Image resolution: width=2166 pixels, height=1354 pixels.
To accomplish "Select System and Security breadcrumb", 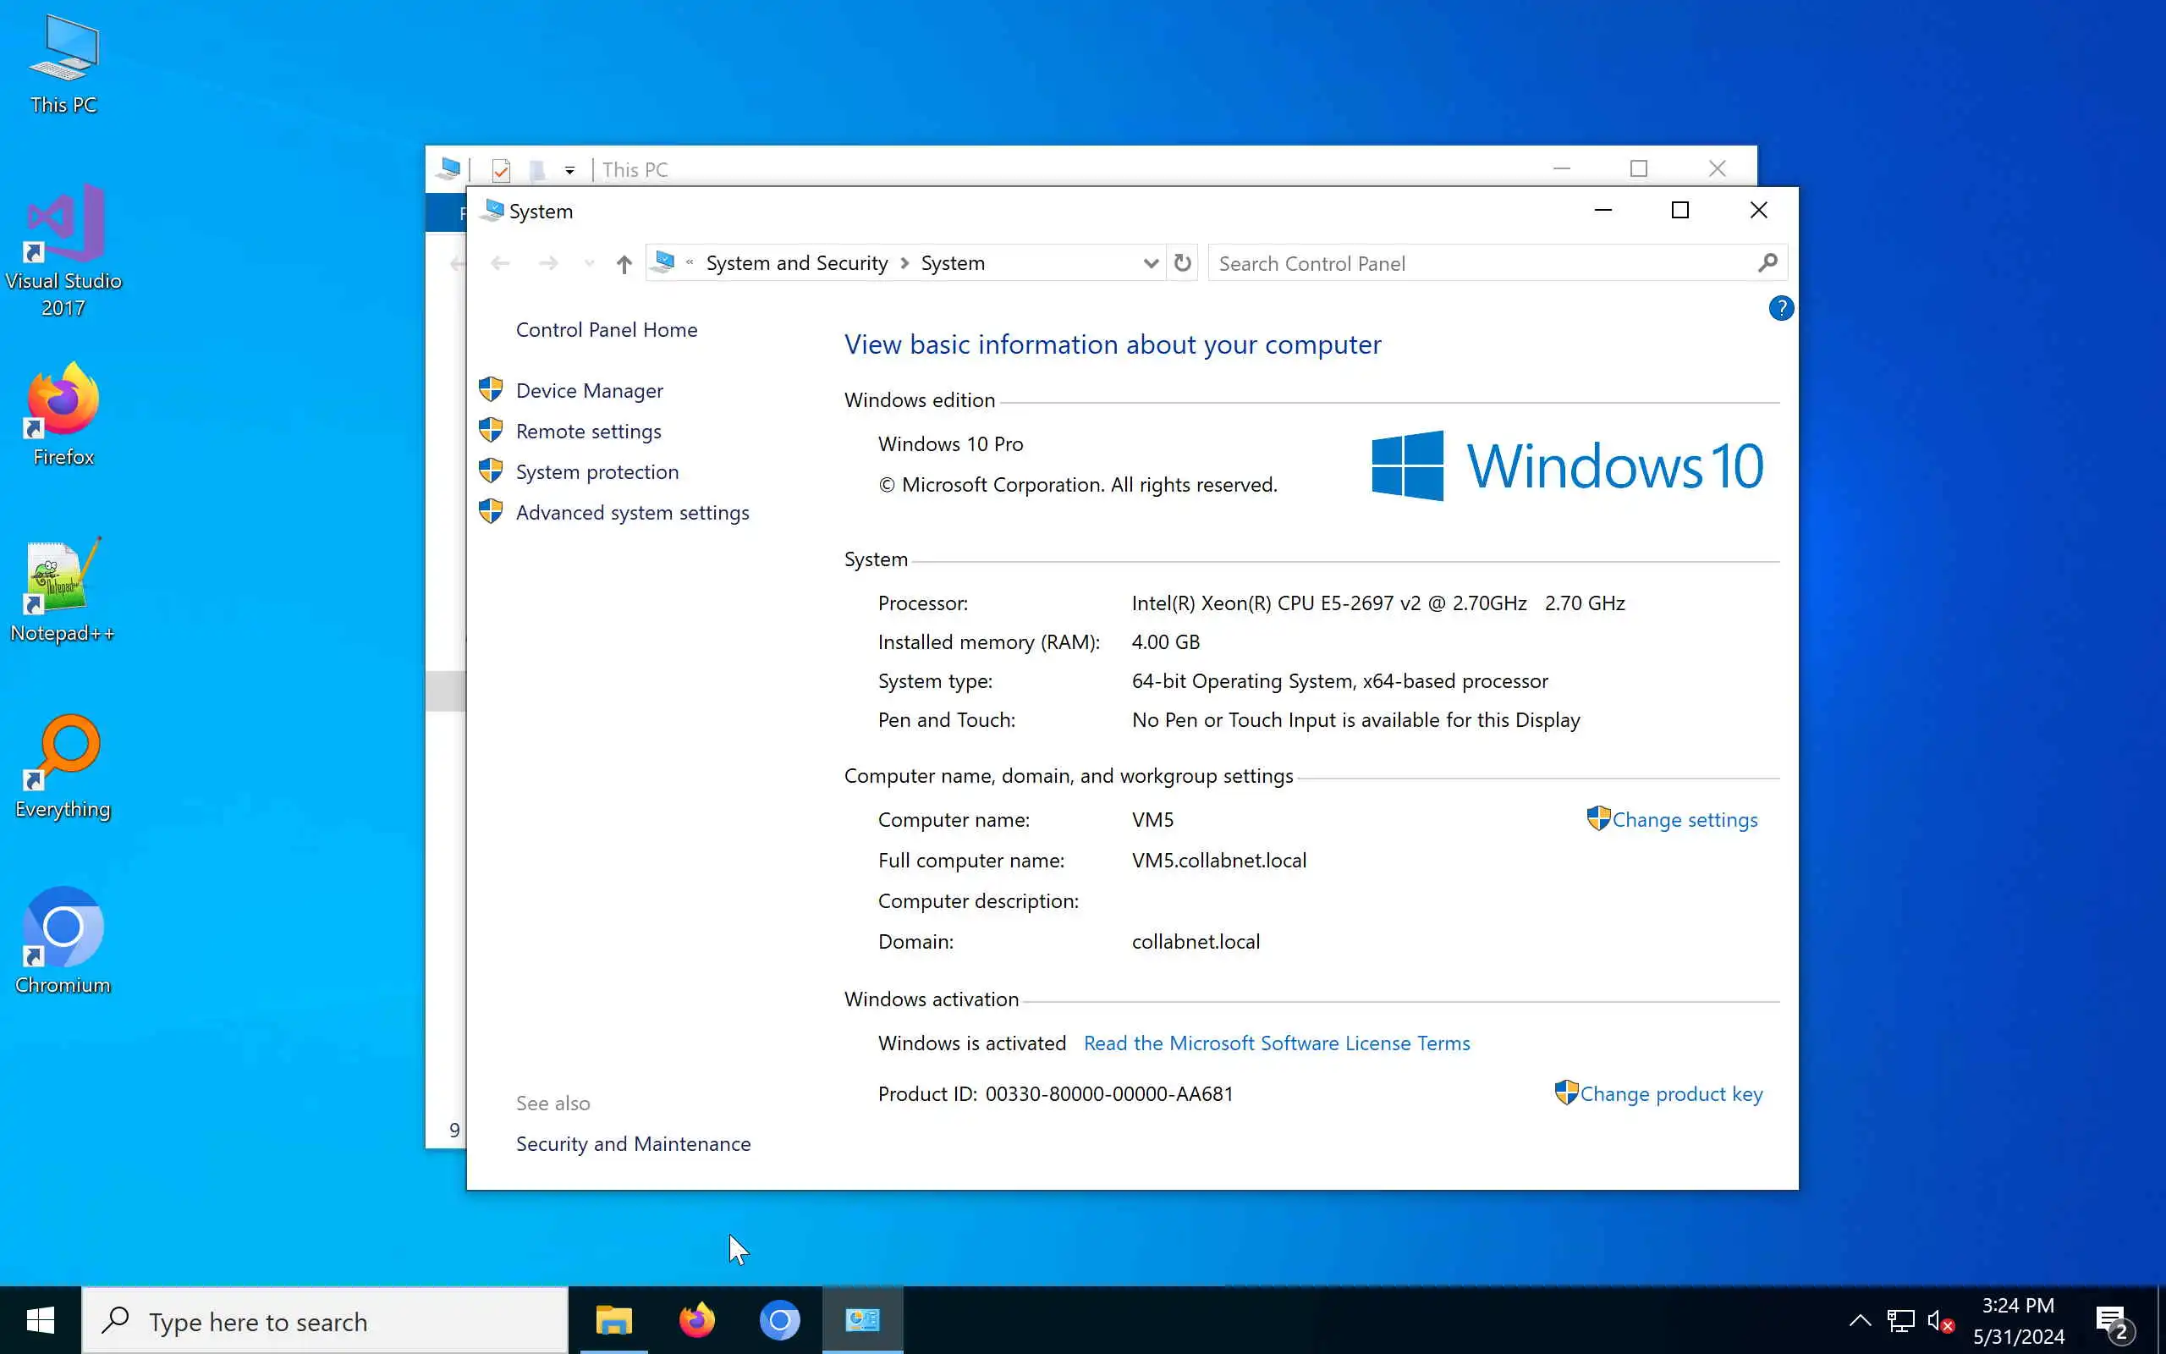I will pos(796,263).
